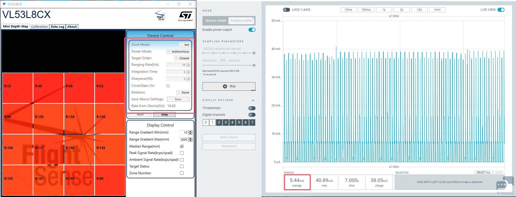Click the Ranging Rate(Hz) value field
Image resolution: width=516 pixels, height=197 pixels.
176,65
